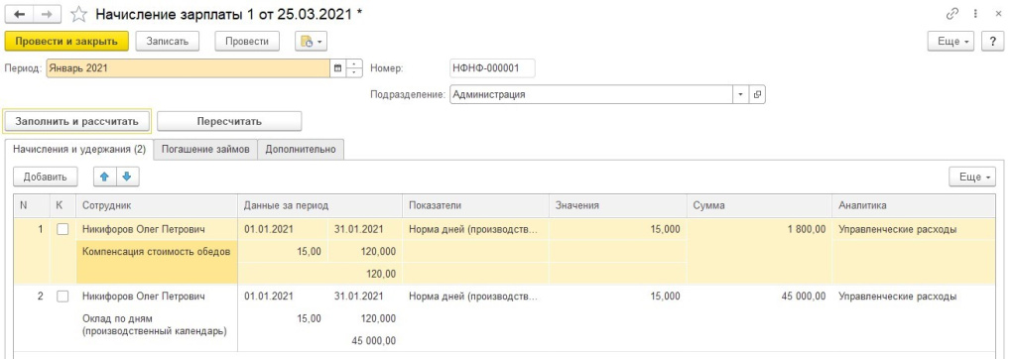
Task: Click the Записать button
Action: (167, 42)
